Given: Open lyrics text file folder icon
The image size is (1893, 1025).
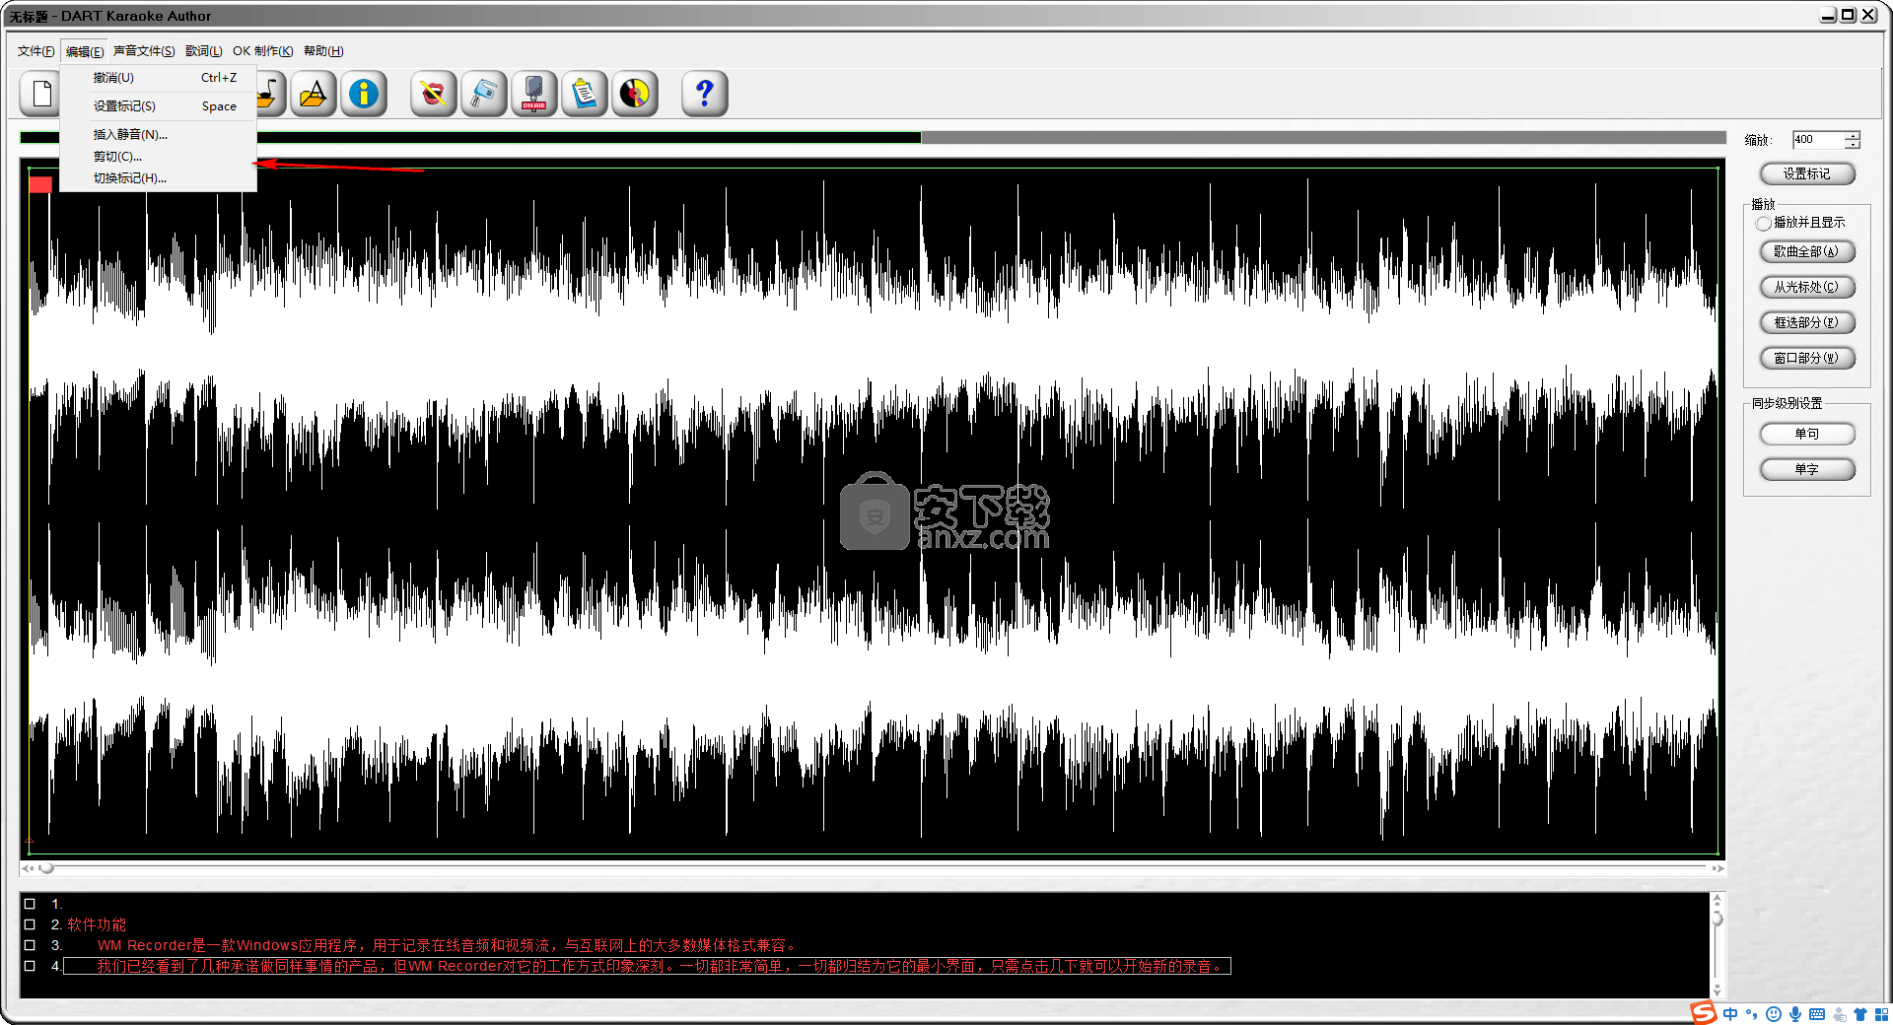Looking at the screenshot, I should coord(314,94).
